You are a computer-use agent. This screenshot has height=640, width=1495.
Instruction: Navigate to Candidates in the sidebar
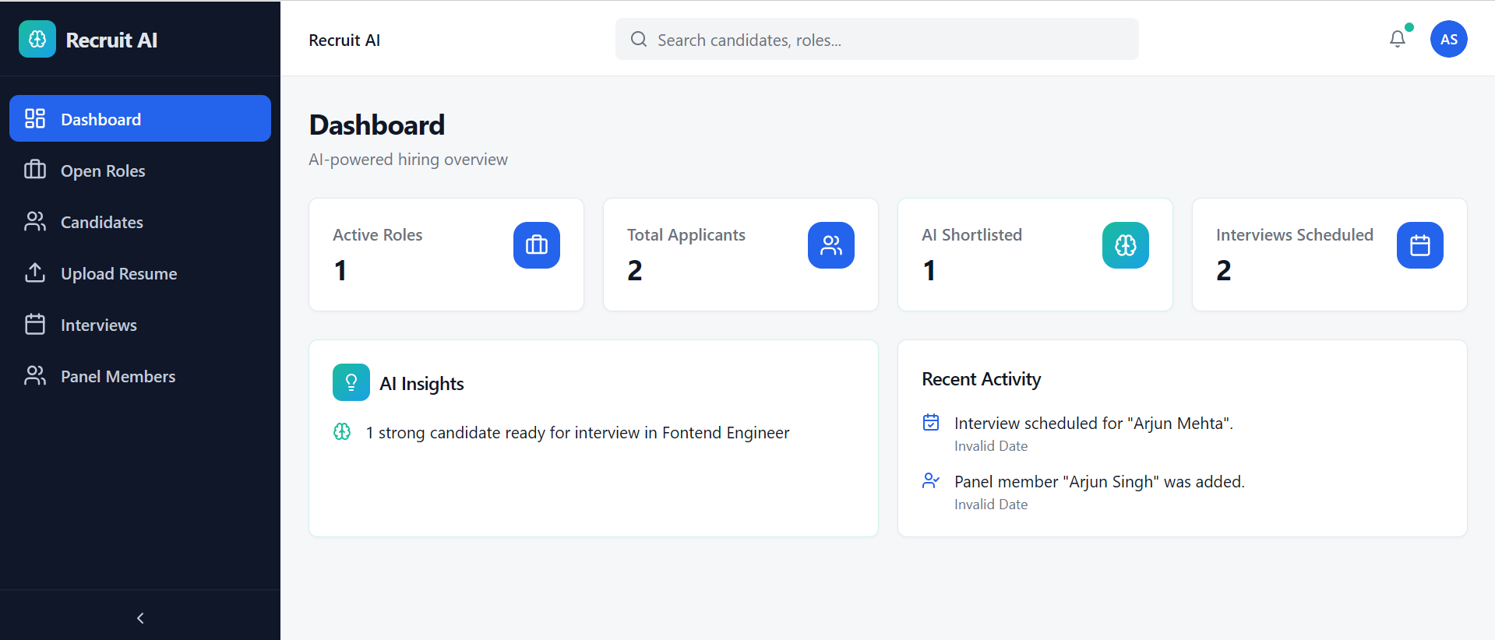pyautogui.click(x=101, y=222)
